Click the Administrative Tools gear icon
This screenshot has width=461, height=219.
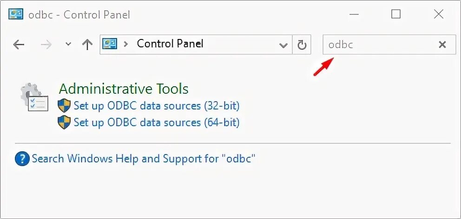pyautogui.click(x=34, y=97)
